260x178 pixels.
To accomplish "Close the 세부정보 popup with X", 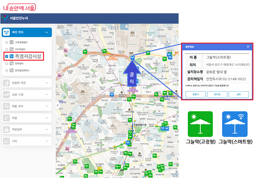I will pyautogui.click(x=248, y=46).
